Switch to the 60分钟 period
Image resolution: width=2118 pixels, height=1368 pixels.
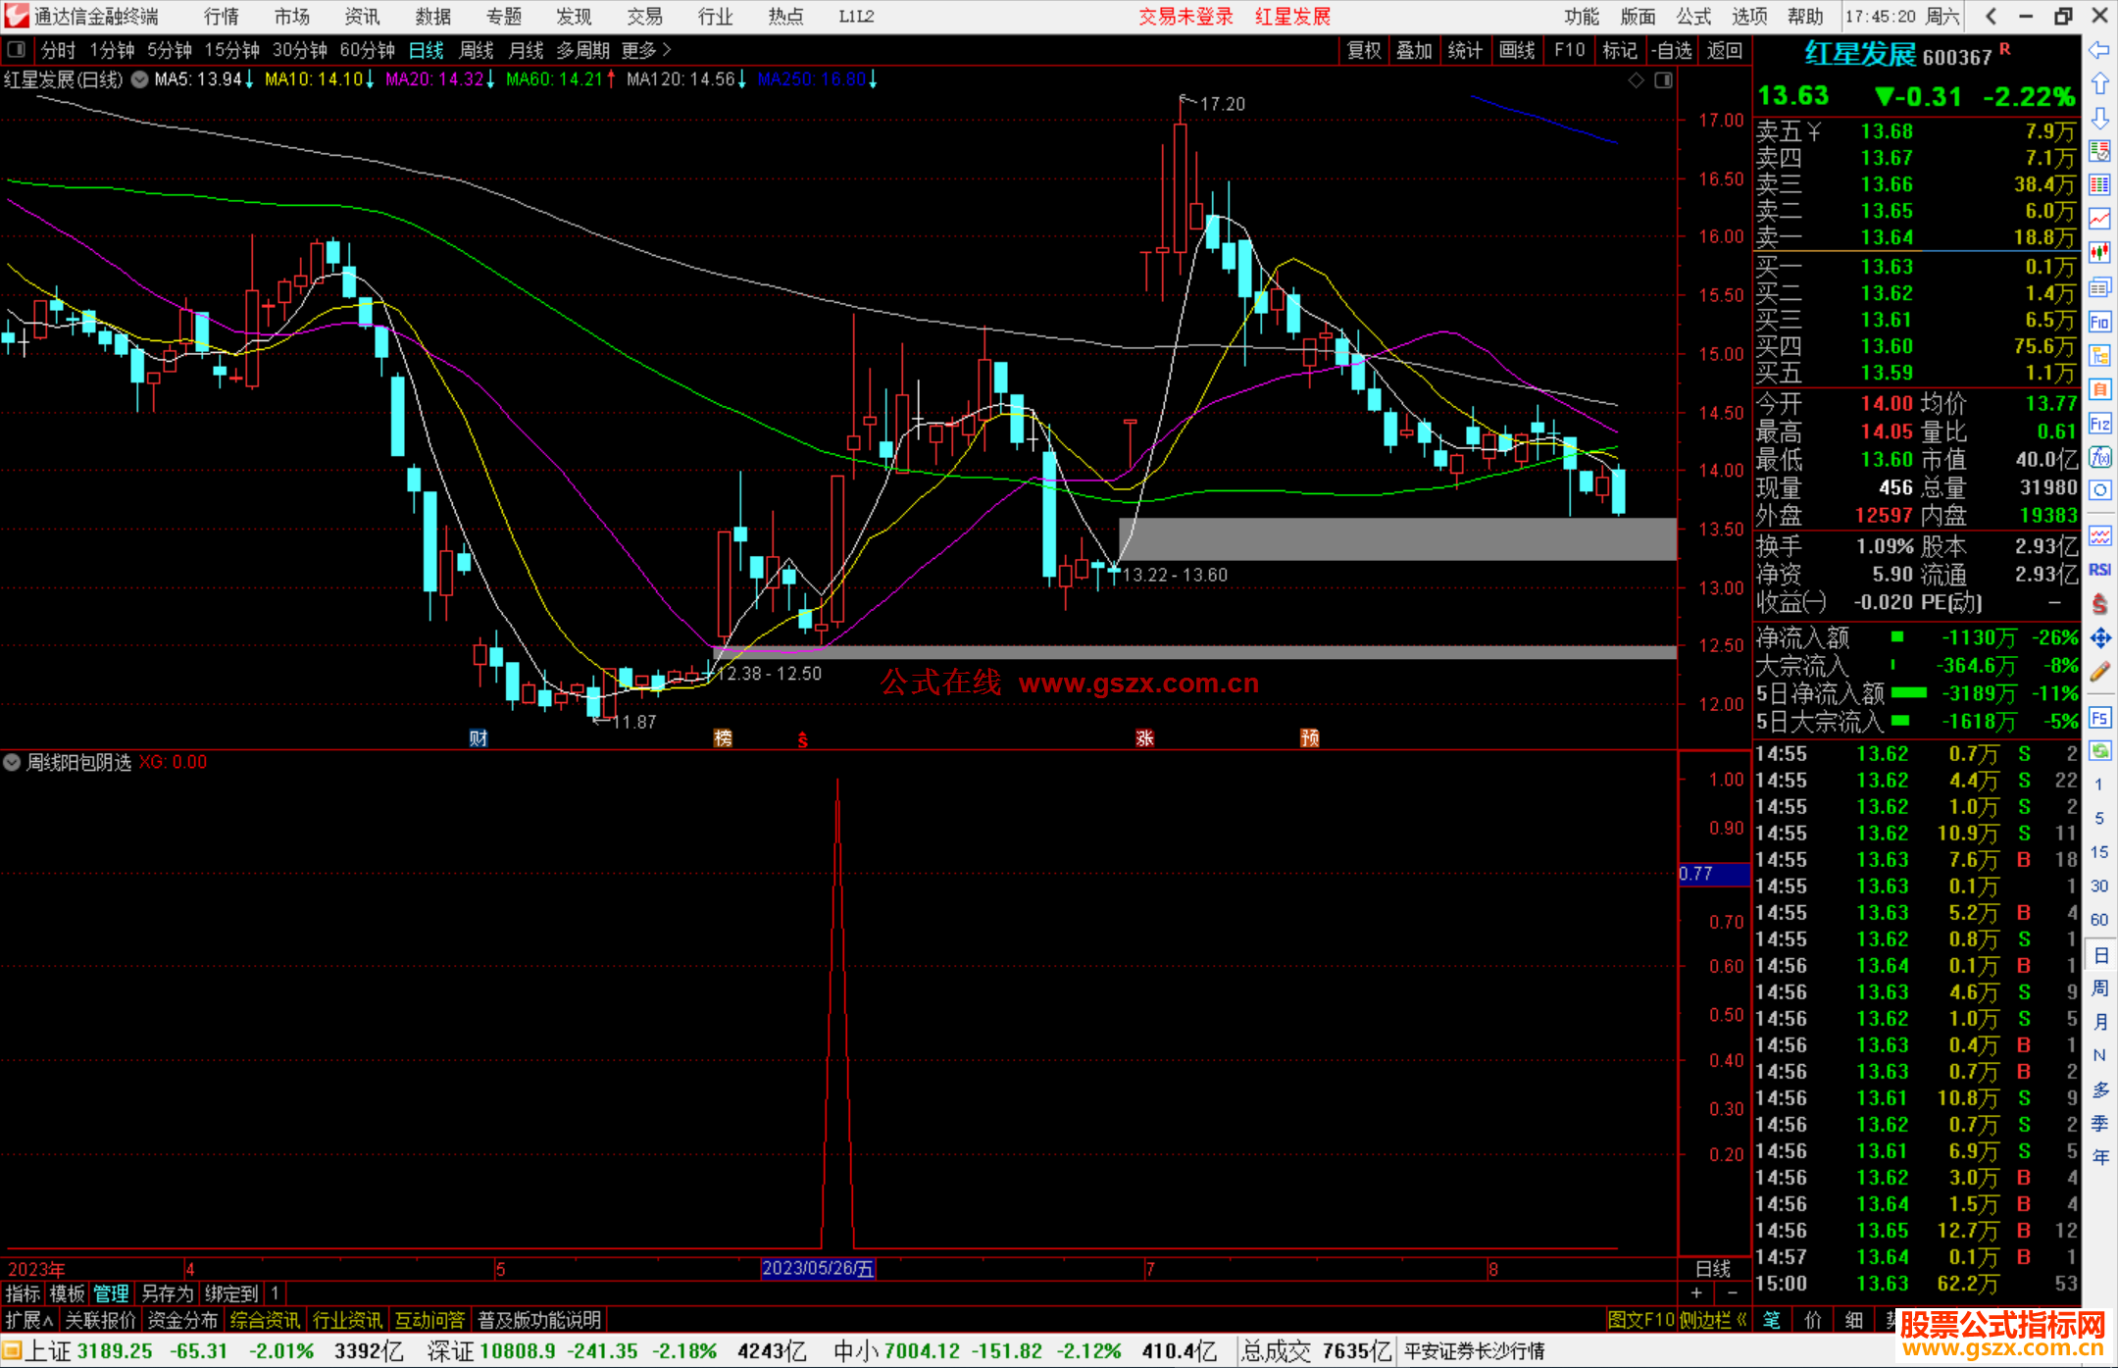tap(367, 50)
